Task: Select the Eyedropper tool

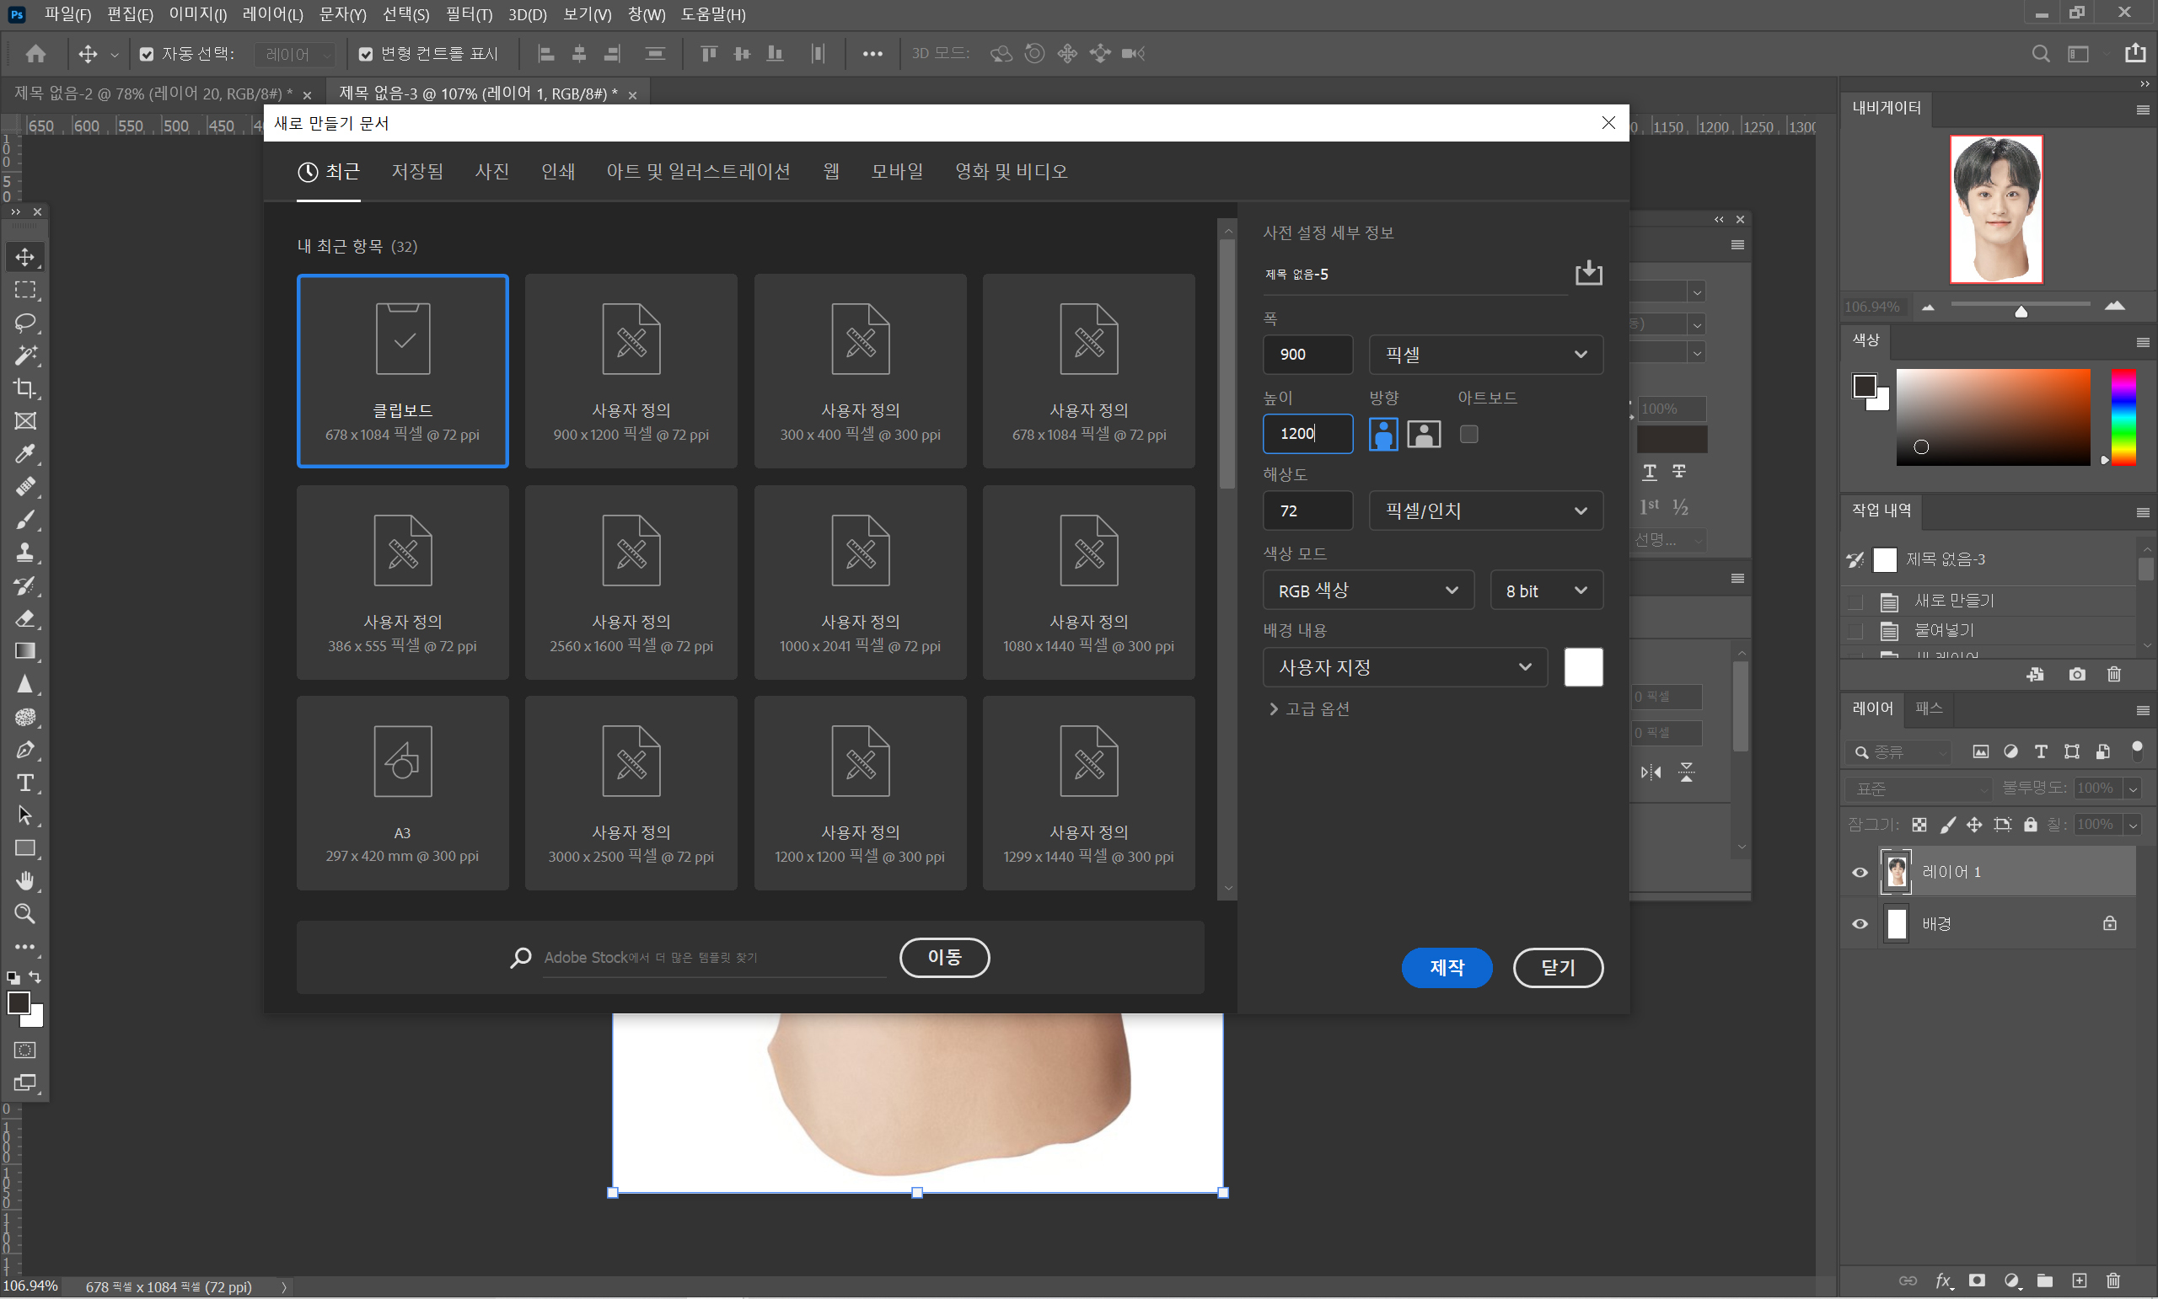Action: click(24, 453)
